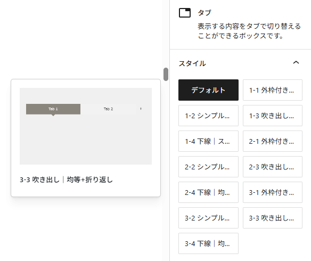This screenshot has width=311, height=261.
Task: Apply the 1-3 吹き出し style
Action: [273, 116]
